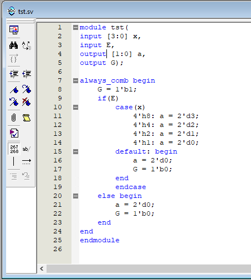
Task: Collapse the always_comb block fold
Action: tap(75, 80)
